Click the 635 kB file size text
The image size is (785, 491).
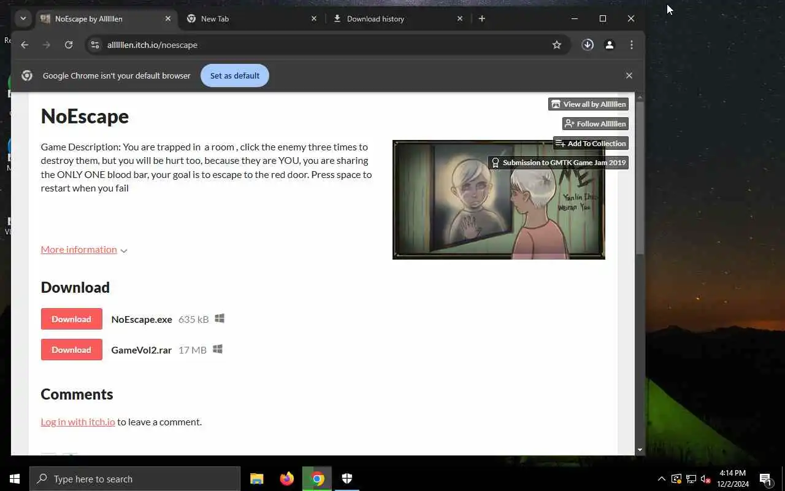tap(193, 319)
